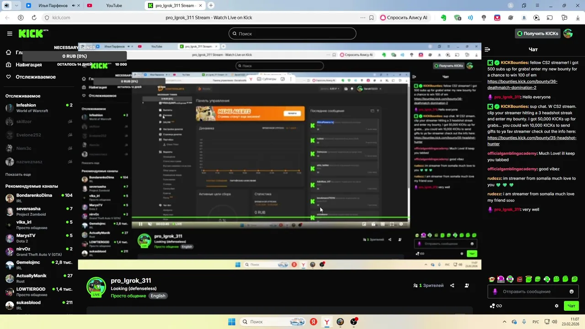585x329 pixels.
Task: Open the seversasha Project Zomboid channel
Action: (x=39, y=212)
